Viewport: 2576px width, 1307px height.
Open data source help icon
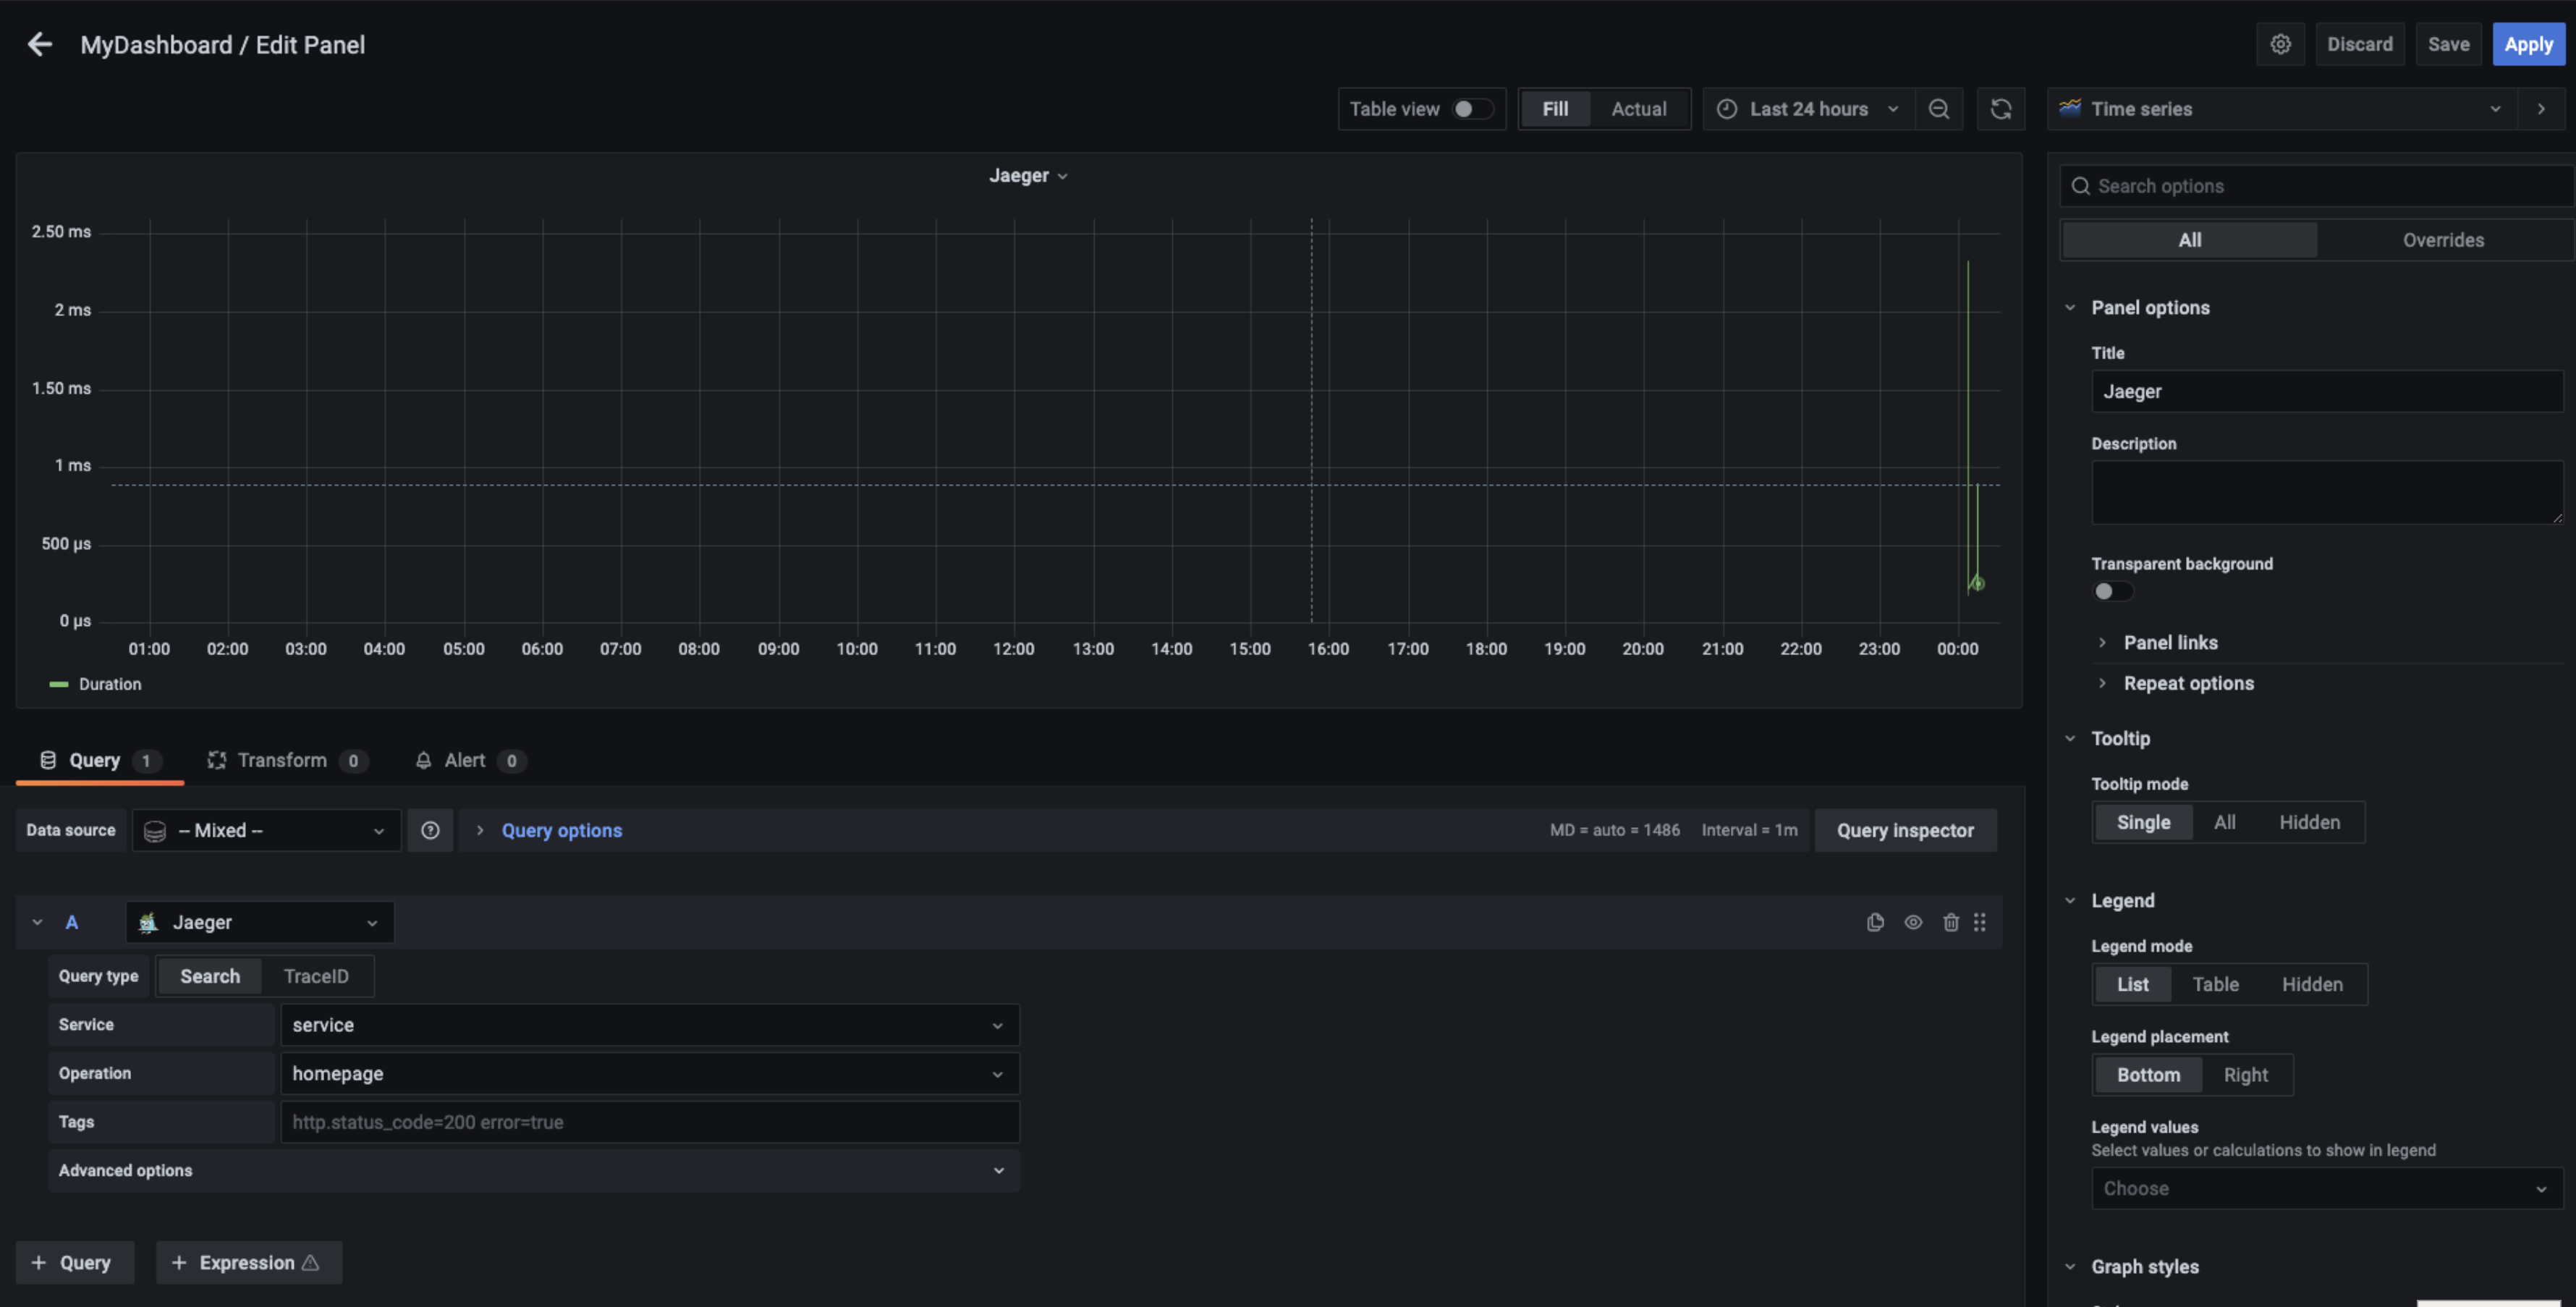click(x=430, y=830)
